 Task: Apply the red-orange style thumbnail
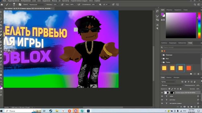189,68
